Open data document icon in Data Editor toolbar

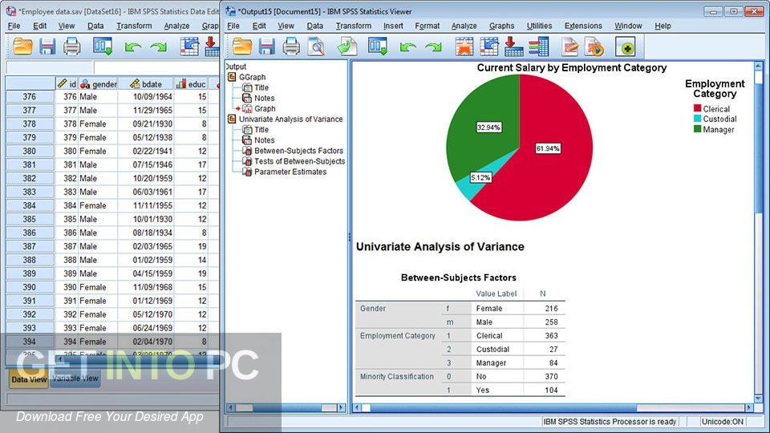pos(22,47)
